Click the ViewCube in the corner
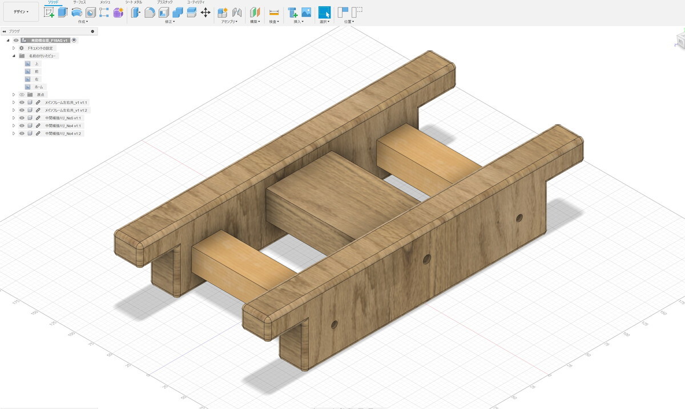This screenshot has width=685, height=409. point(680,41)
